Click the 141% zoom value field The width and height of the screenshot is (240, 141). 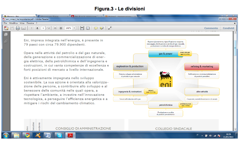[69, 28]
